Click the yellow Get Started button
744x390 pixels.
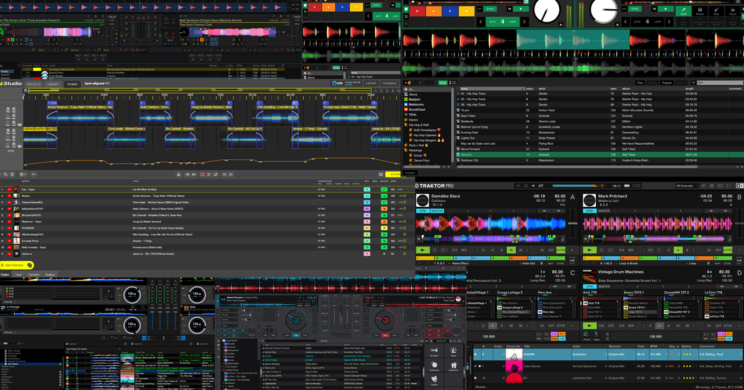(17, 265)
